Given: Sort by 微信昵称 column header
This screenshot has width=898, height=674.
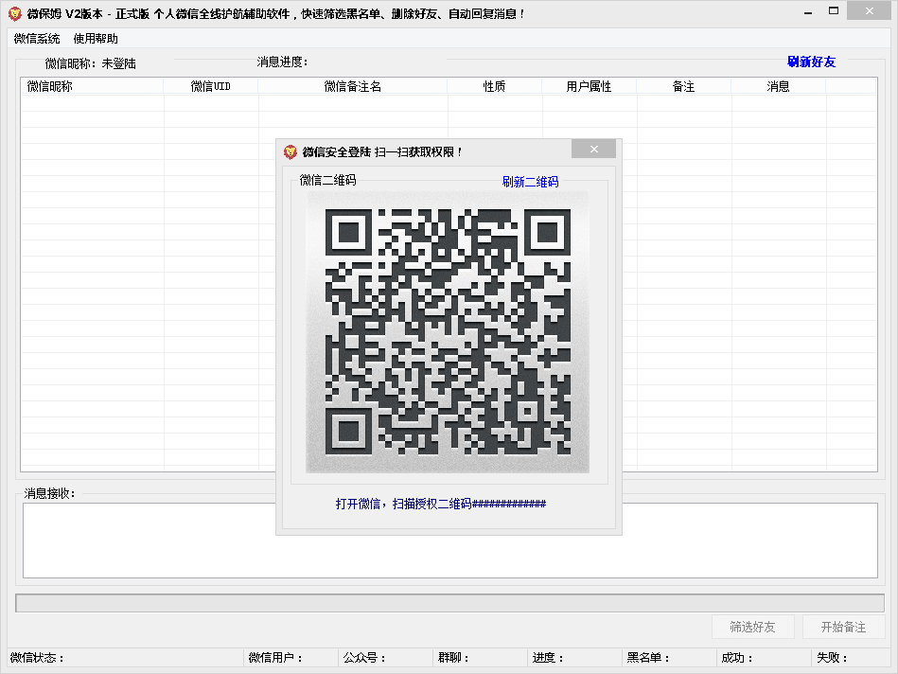Looking at the screenshot, I should (x=92, y=86).
